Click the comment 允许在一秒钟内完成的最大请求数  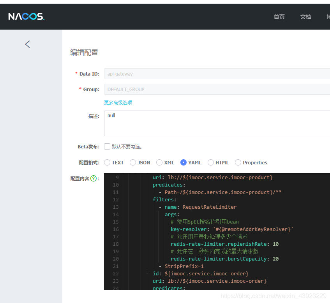(214, 251)
